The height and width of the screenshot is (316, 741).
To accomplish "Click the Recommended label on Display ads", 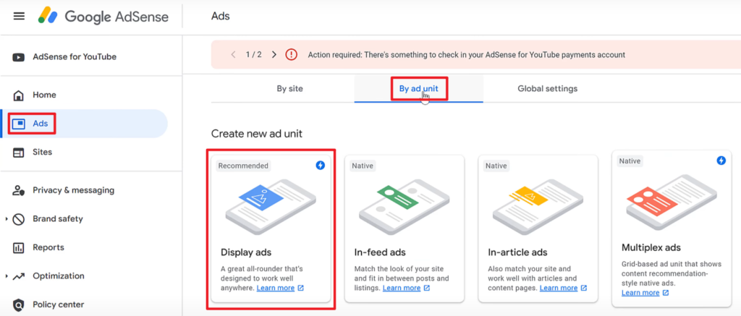I will (243, 166).
